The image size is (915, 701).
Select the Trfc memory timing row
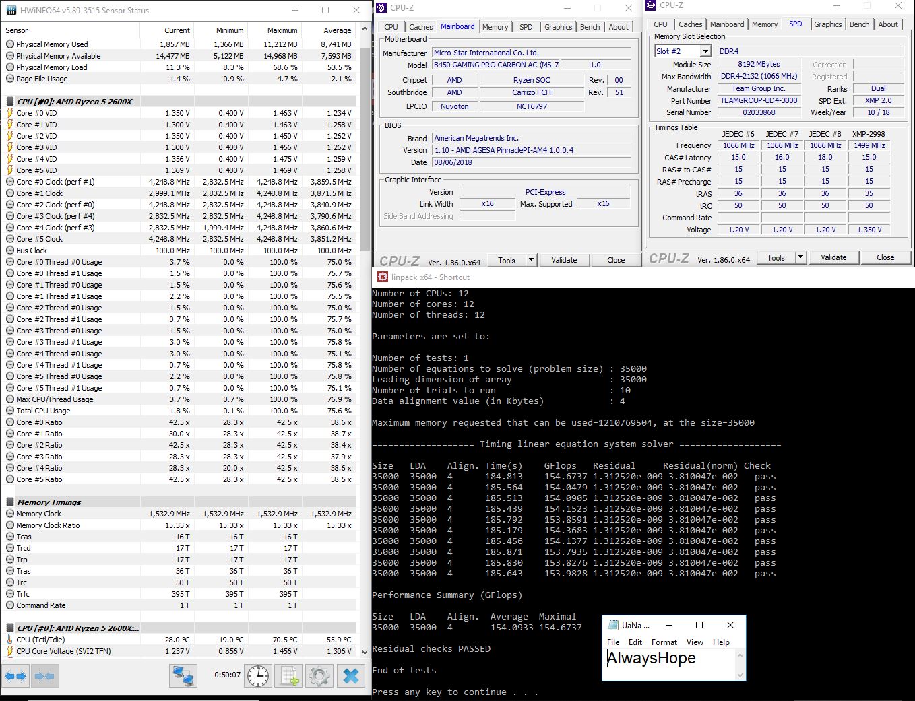[179, 594]
